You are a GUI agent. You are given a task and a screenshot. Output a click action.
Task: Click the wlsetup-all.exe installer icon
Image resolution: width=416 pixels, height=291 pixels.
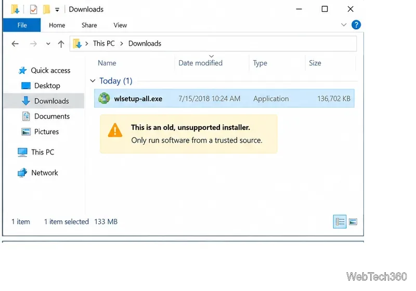tap(104, 98)
